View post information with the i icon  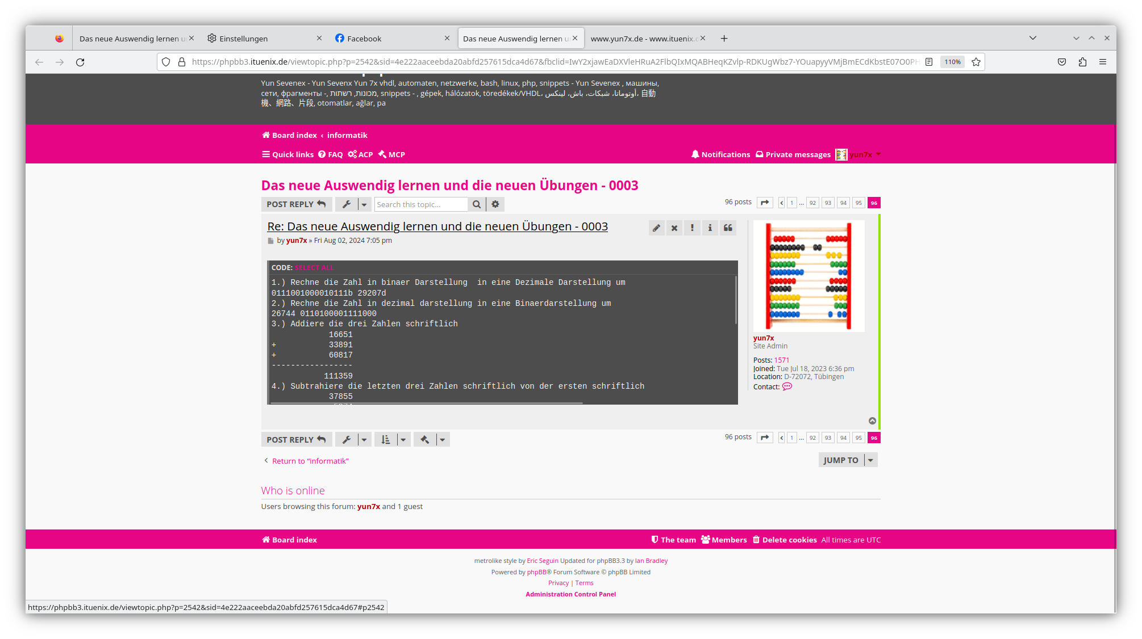point(710,228)
